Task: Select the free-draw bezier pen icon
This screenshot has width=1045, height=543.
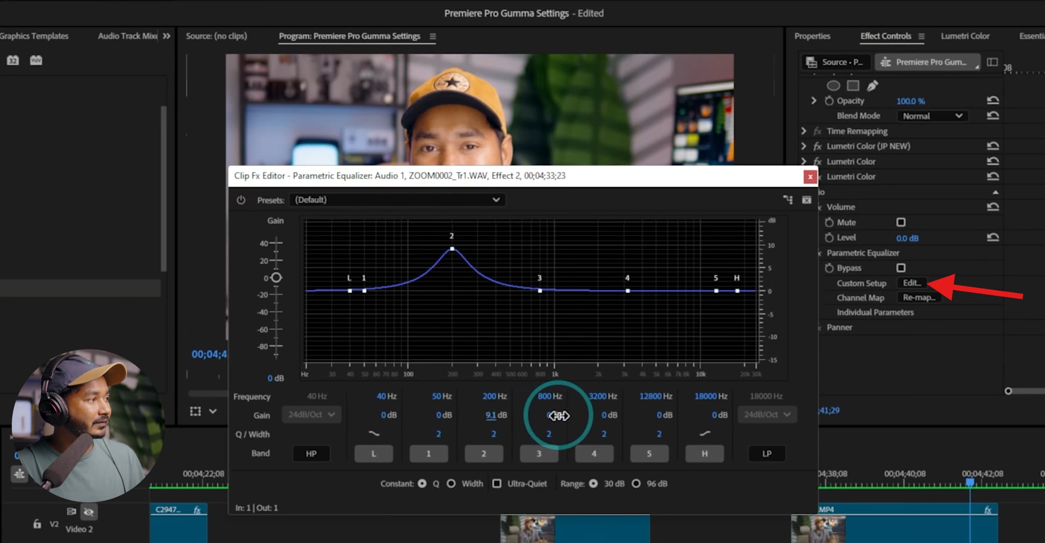Action: [x=873, y=86]
